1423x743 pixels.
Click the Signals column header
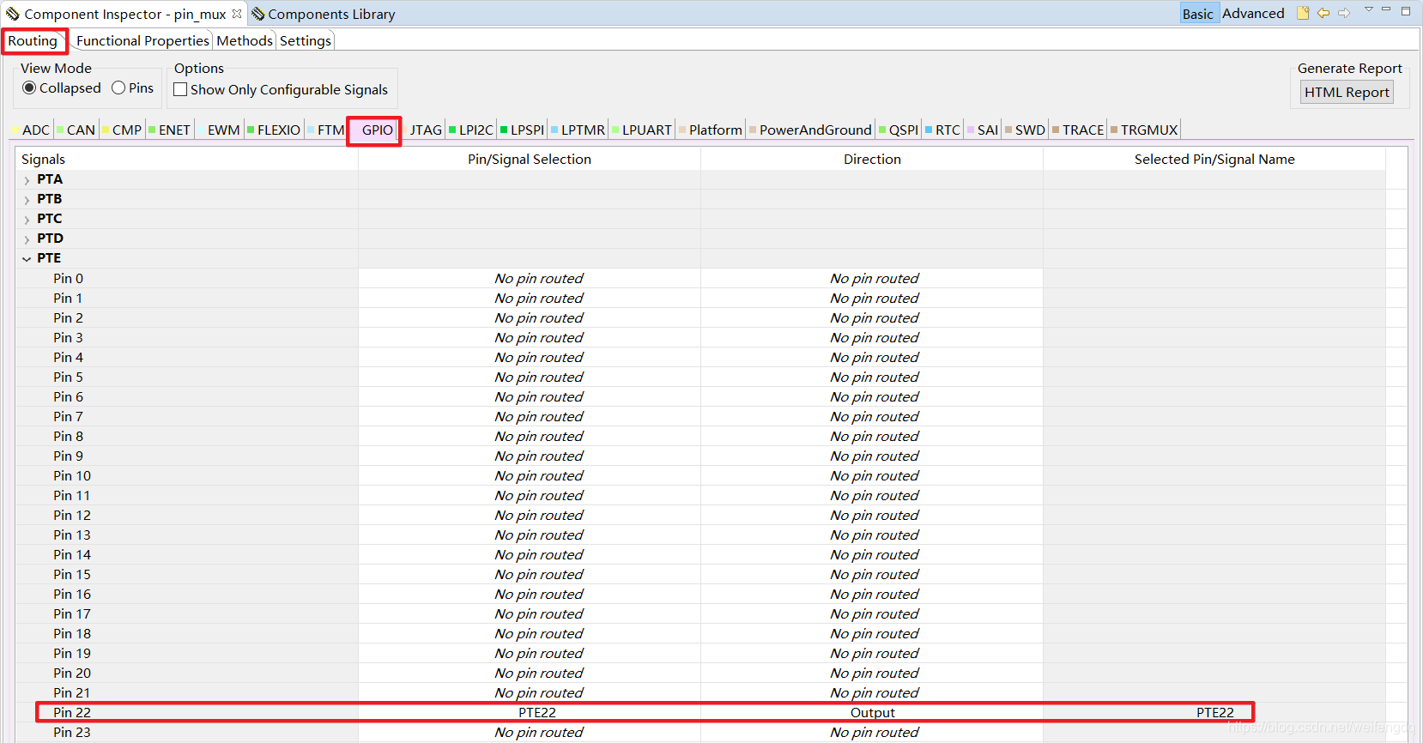(186, 159)
